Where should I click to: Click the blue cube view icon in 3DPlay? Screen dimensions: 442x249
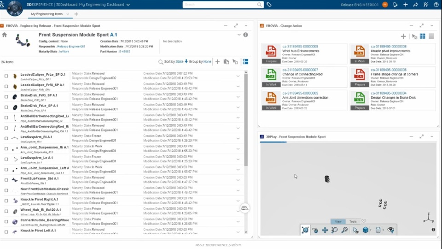tap(365, 230)
